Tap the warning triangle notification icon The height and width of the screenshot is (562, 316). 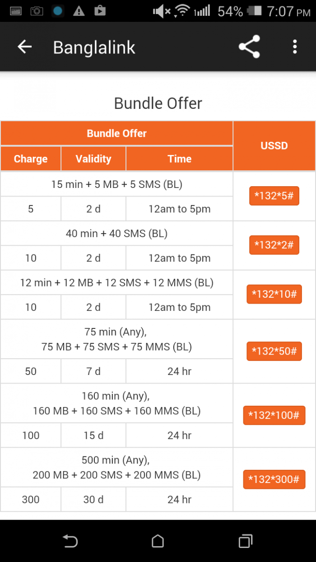point(79,11)
